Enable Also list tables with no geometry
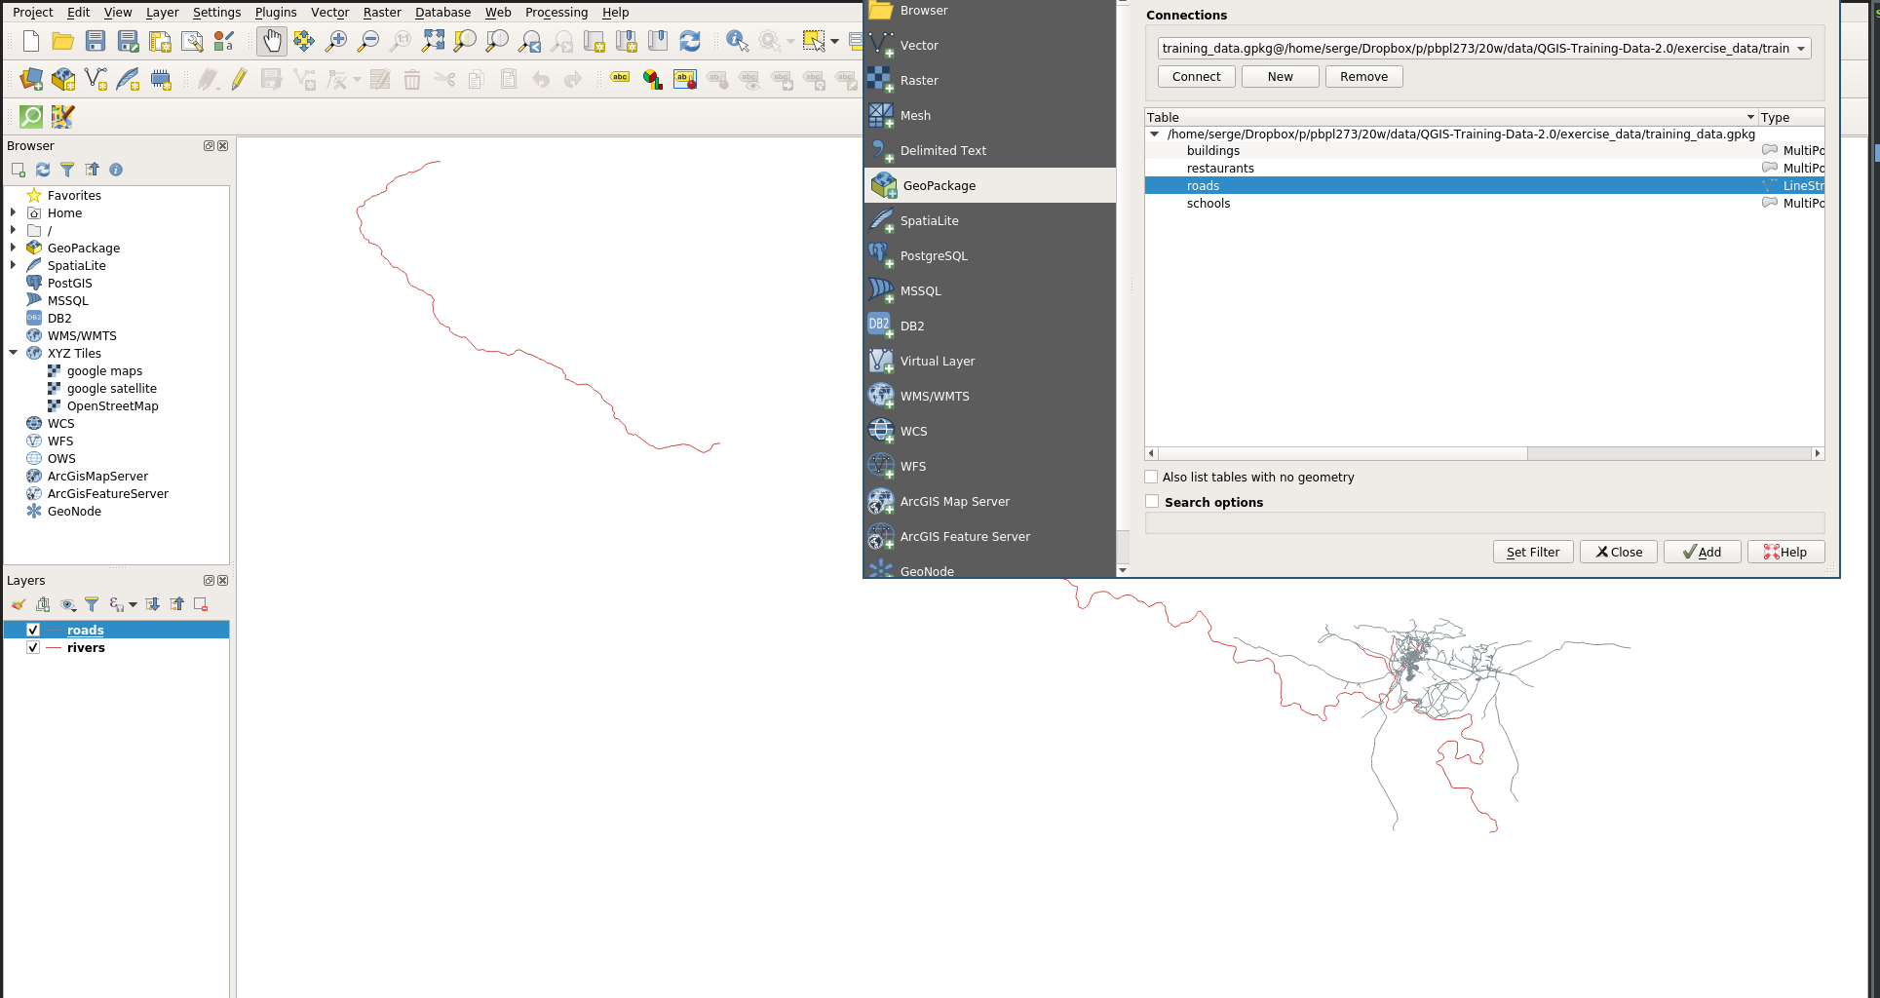 [x=1152, y=478]
